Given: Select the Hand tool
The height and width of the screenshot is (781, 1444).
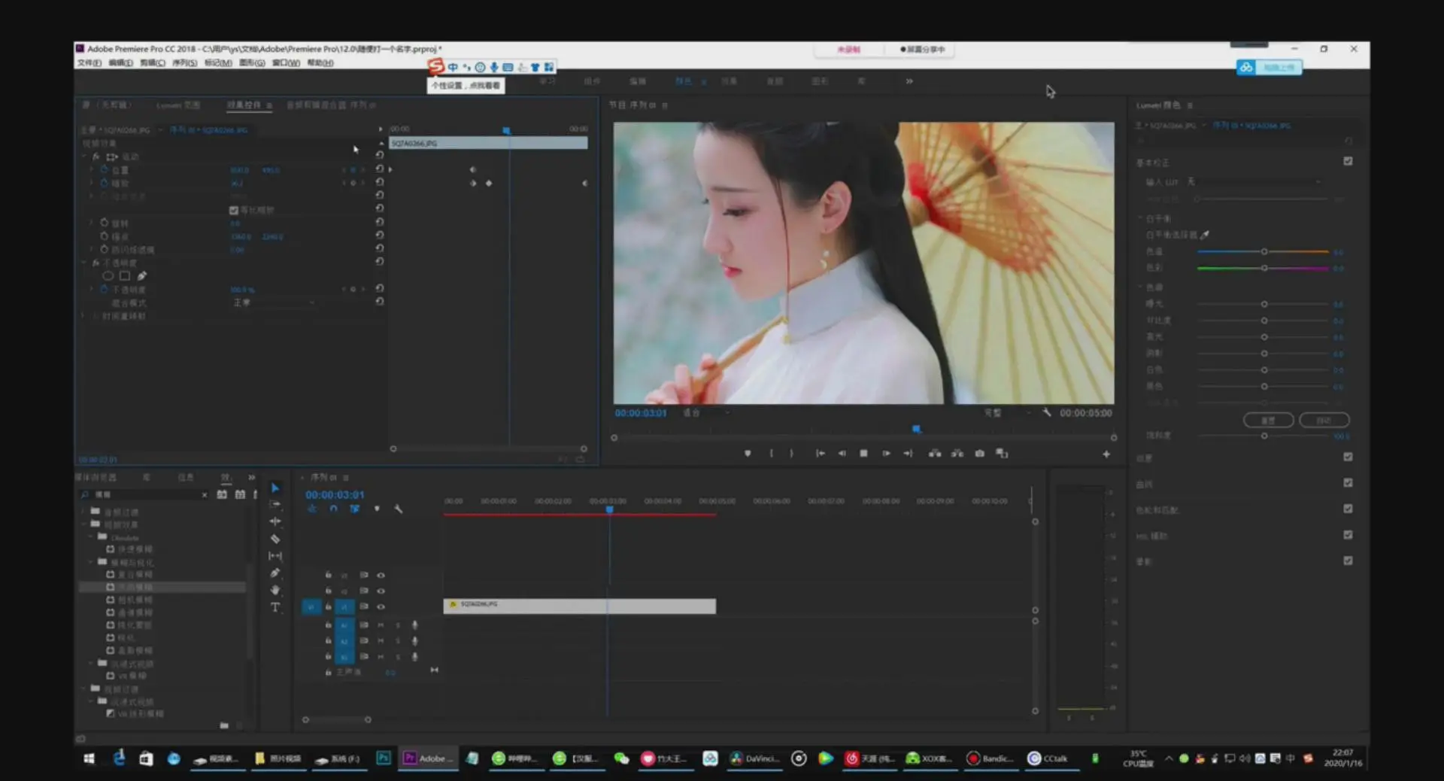Looking at the screenshot, I should pos(275,591).
